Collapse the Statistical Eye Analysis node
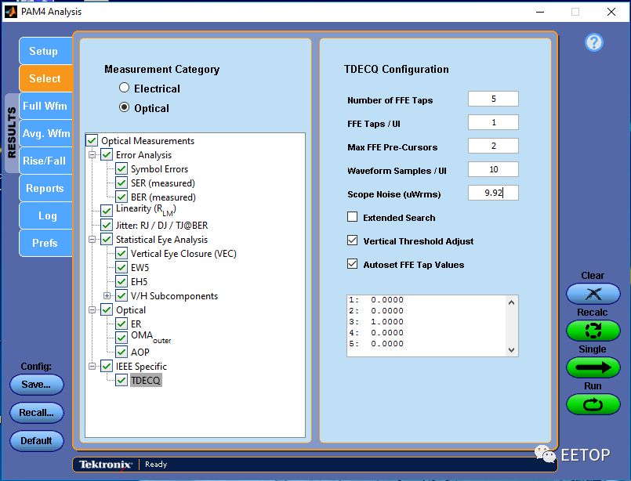631x481 pixels. pyautogui.click(x=92, y=239)
